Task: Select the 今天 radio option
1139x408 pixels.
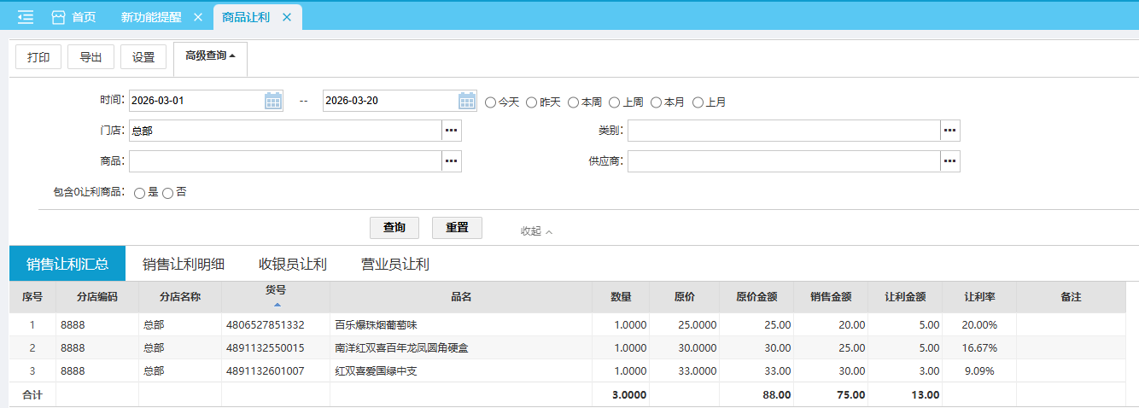Action: click(491, 102)
